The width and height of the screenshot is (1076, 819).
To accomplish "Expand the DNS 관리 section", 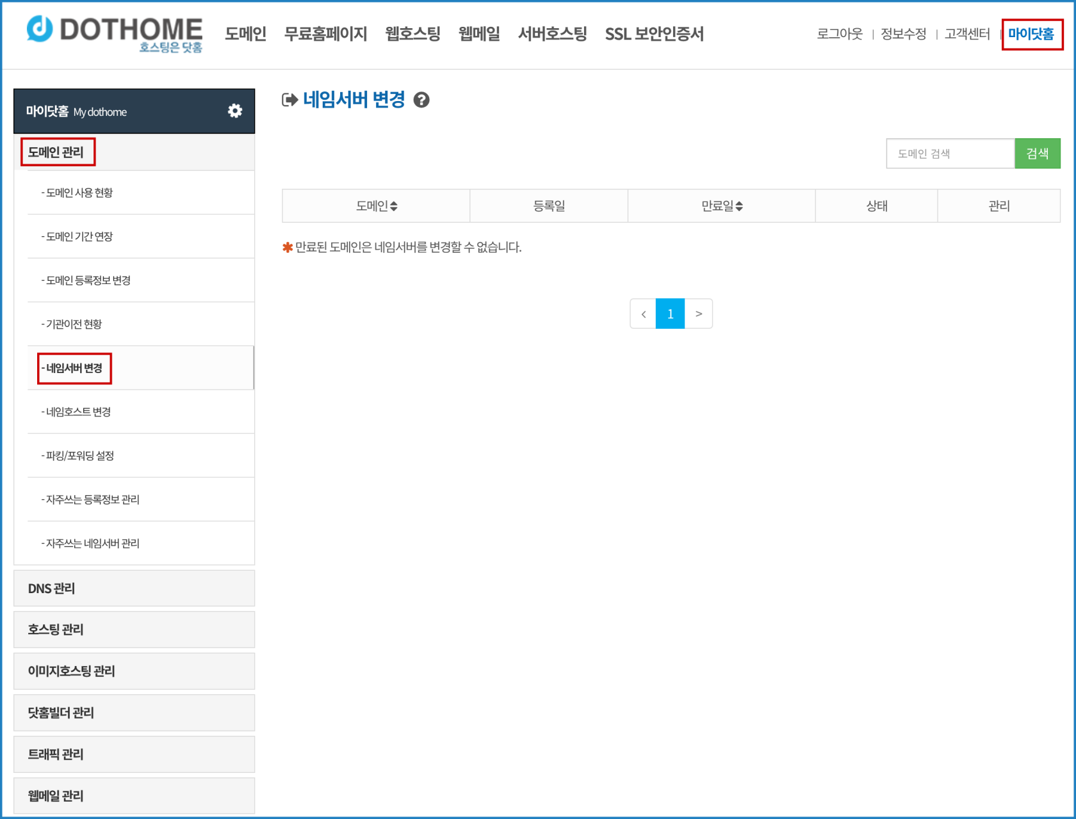I will [133, 588].
